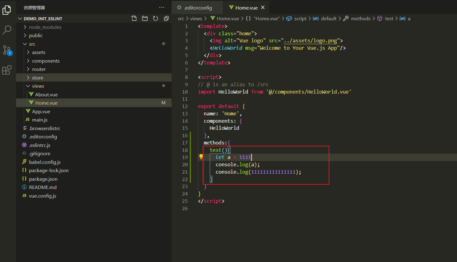The width and height of the screenshot is (457, 262).
Task: Expand the router folder
Action: click(28, 69)
